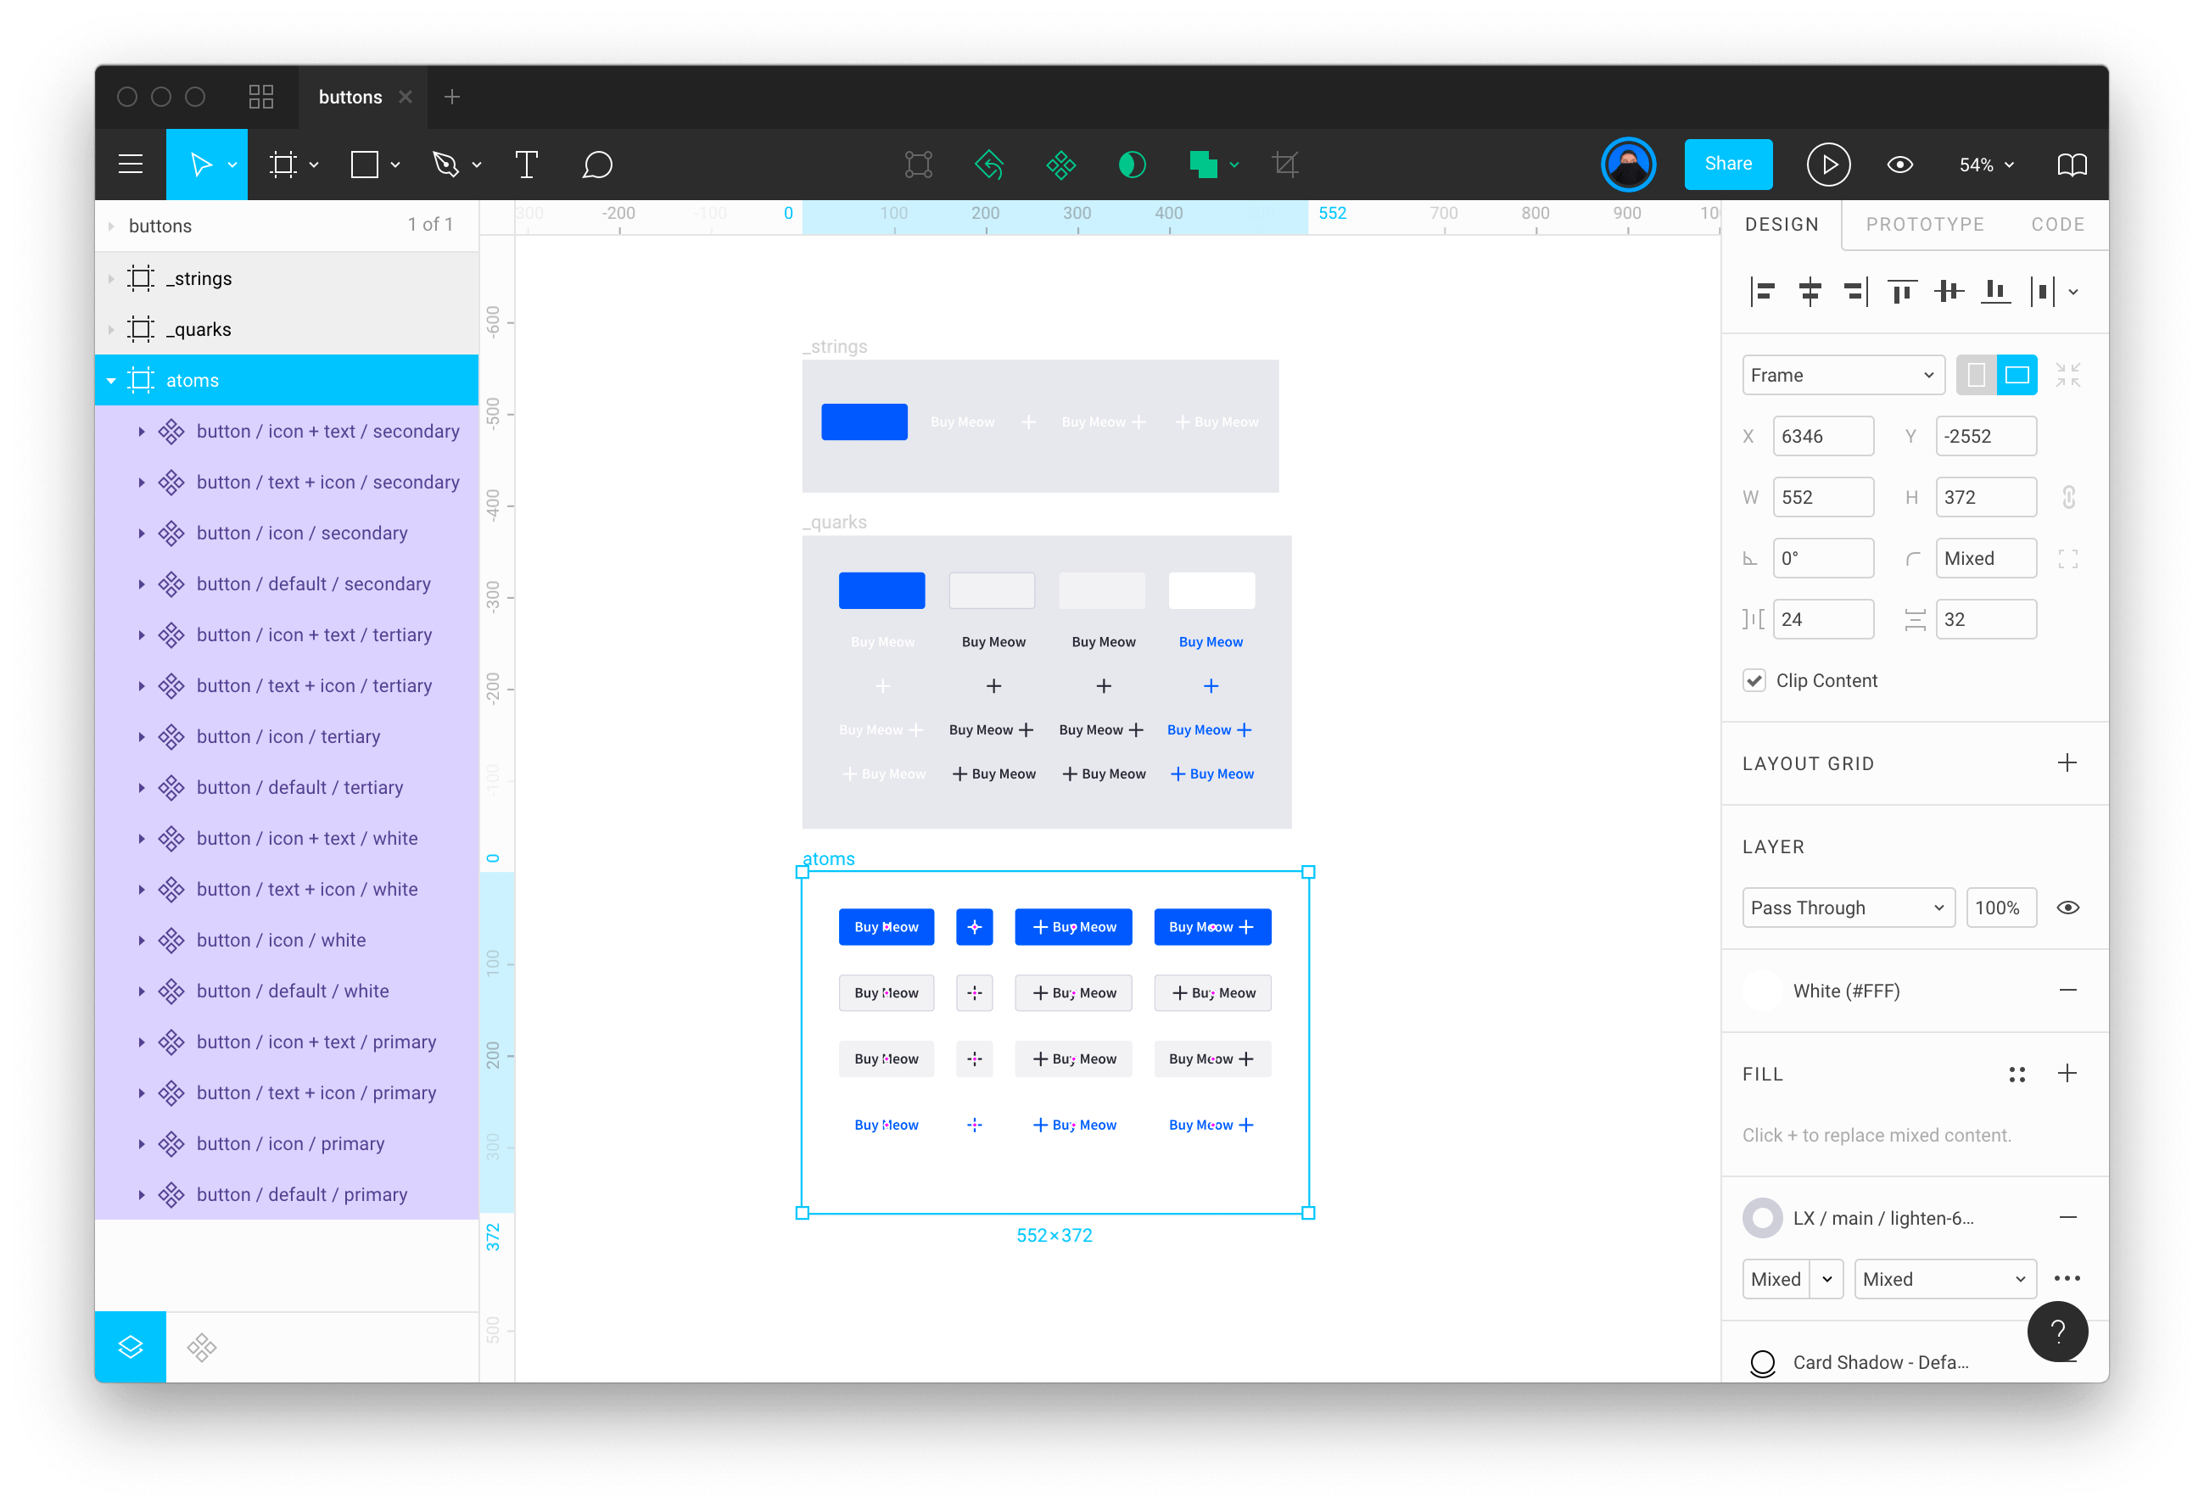Switch to the Prototype tab
The image size is (2204, 1508).
pyautogui.click(x=1924, y=225)
